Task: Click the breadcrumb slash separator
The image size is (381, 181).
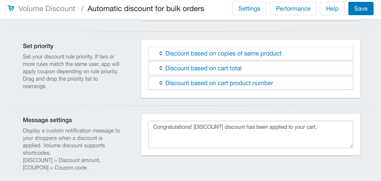Action: point(82,9)
